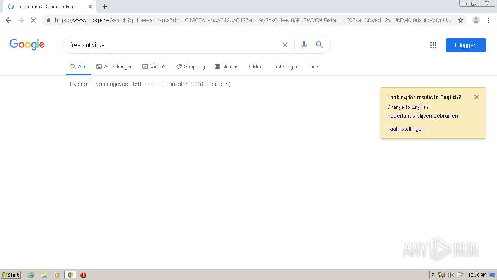Dismiss the language suggestion box
Image resolution: width=497 pixels, height=280 pixels.
point(476,97)
